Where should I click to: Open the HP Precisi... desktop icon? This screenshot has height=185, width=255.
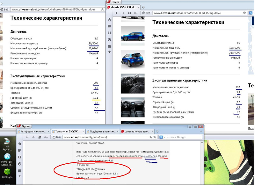coord(7,145)
